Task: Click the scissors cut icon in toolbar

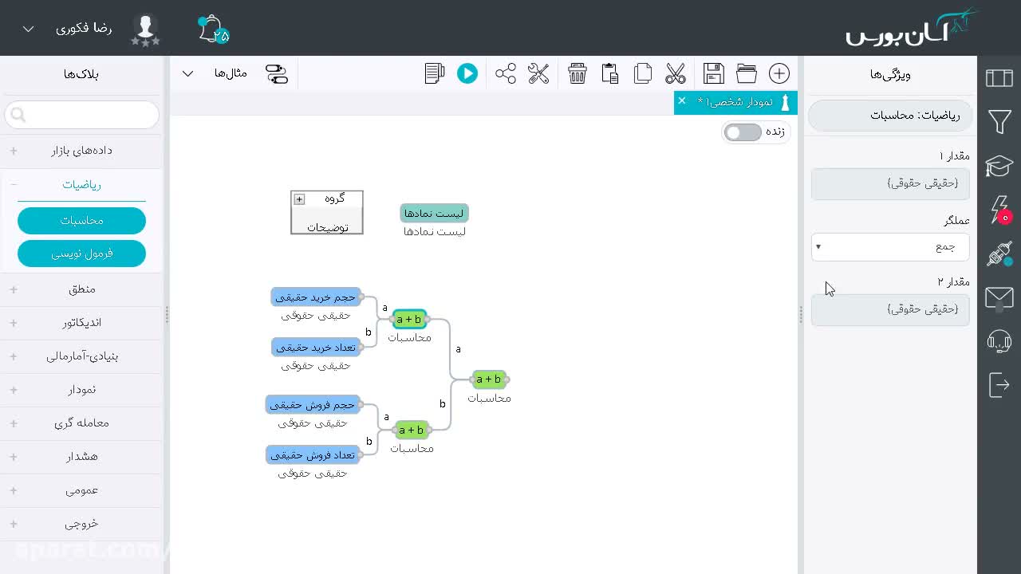Action: click(x=676, y=73)
